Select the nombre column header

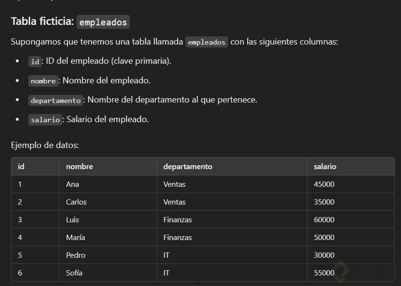80,167
